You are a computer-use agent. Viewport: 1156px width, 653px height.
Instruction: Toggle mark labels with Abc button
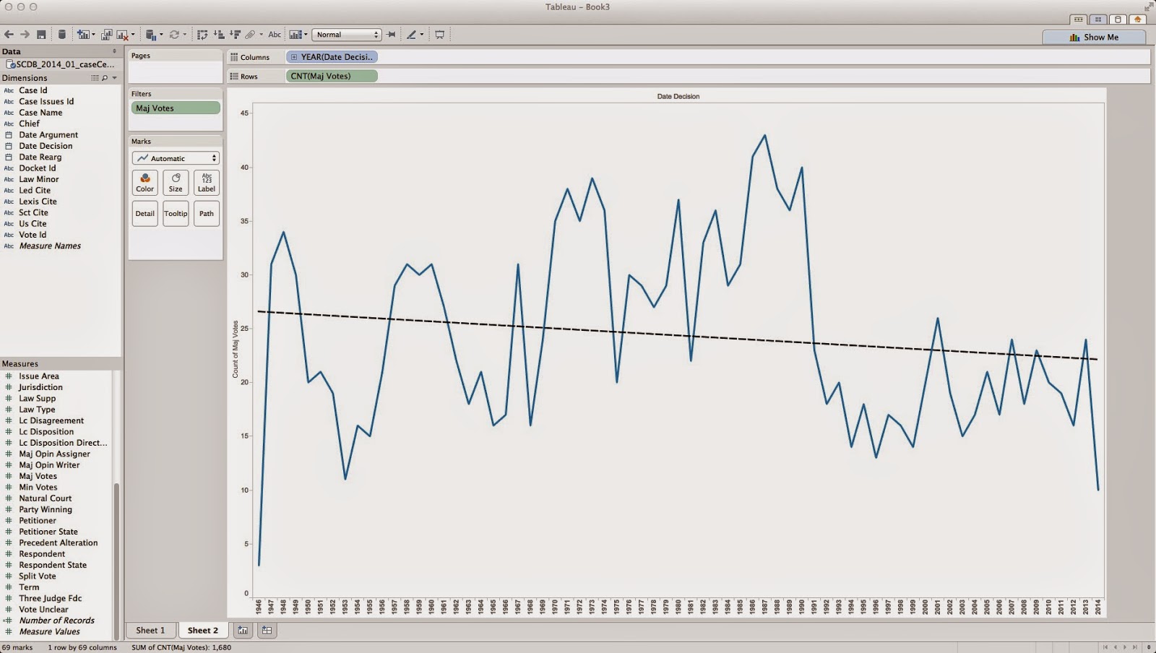click(275, 35)
